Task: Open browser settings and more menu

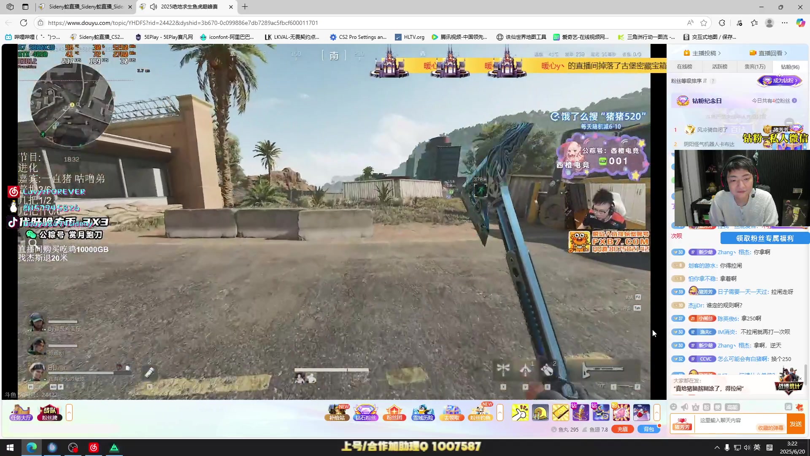Action: tap(785, 23)
